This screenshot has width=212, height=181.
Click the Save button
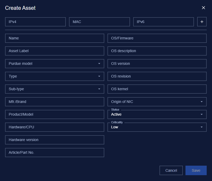[196, 170]
